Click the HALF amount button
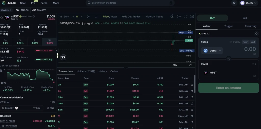261x129 pixels. 245,42
